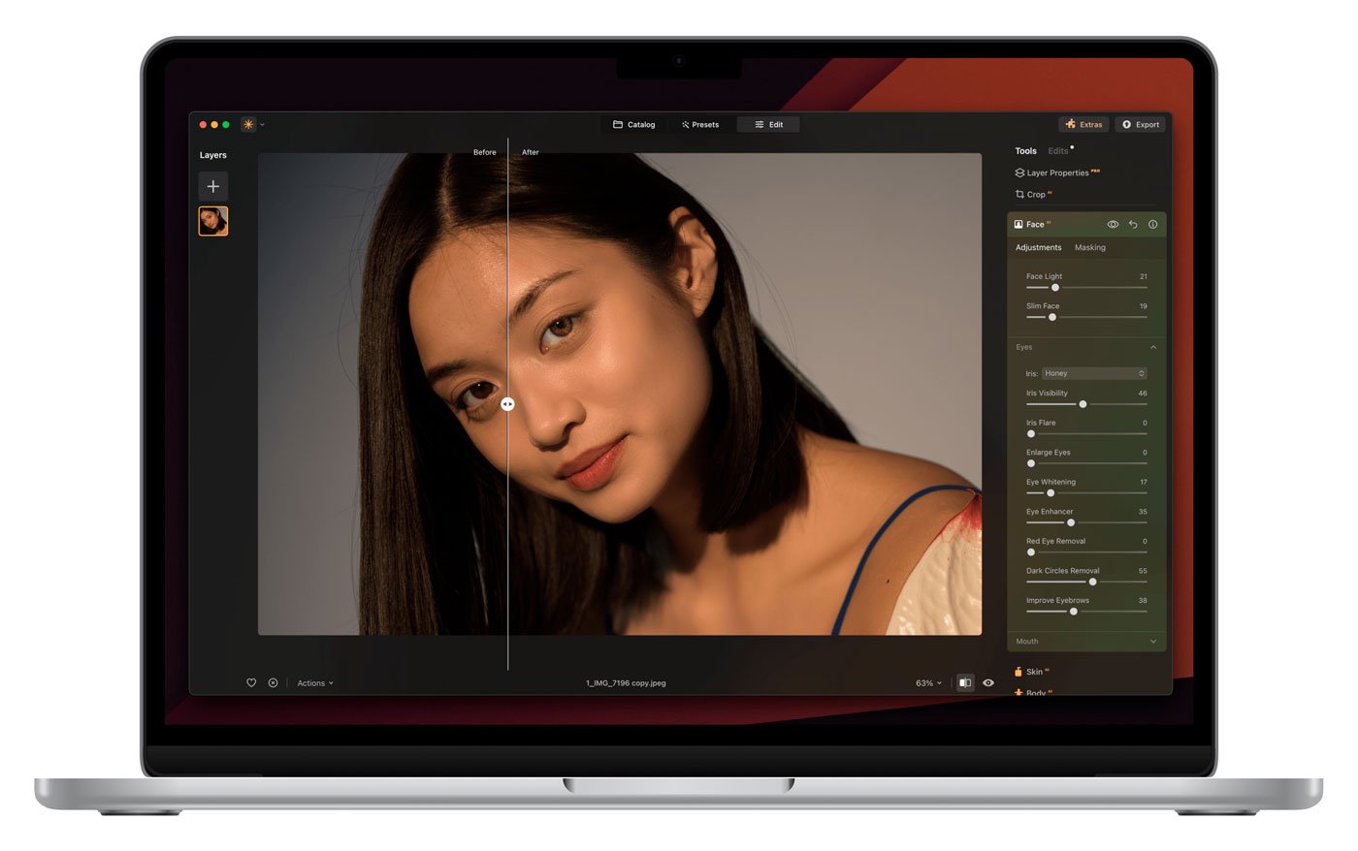This screenshot has height=851, width=1358.
Task: Open Layer Properties tool
Action: (1057, 173)
